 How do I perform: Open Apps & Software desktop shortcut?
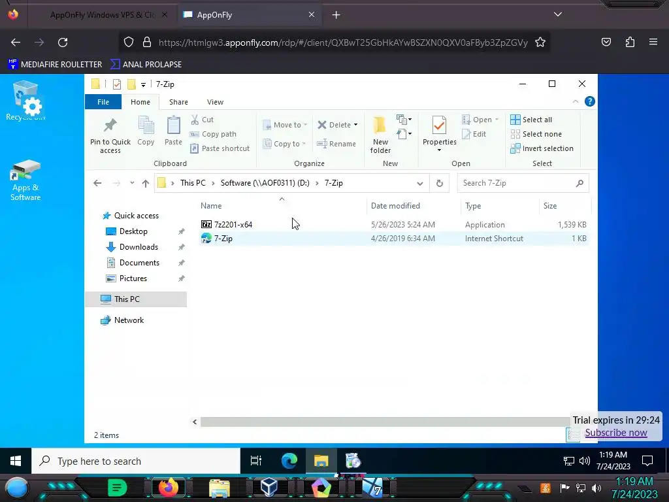click(x=25, y=180)
